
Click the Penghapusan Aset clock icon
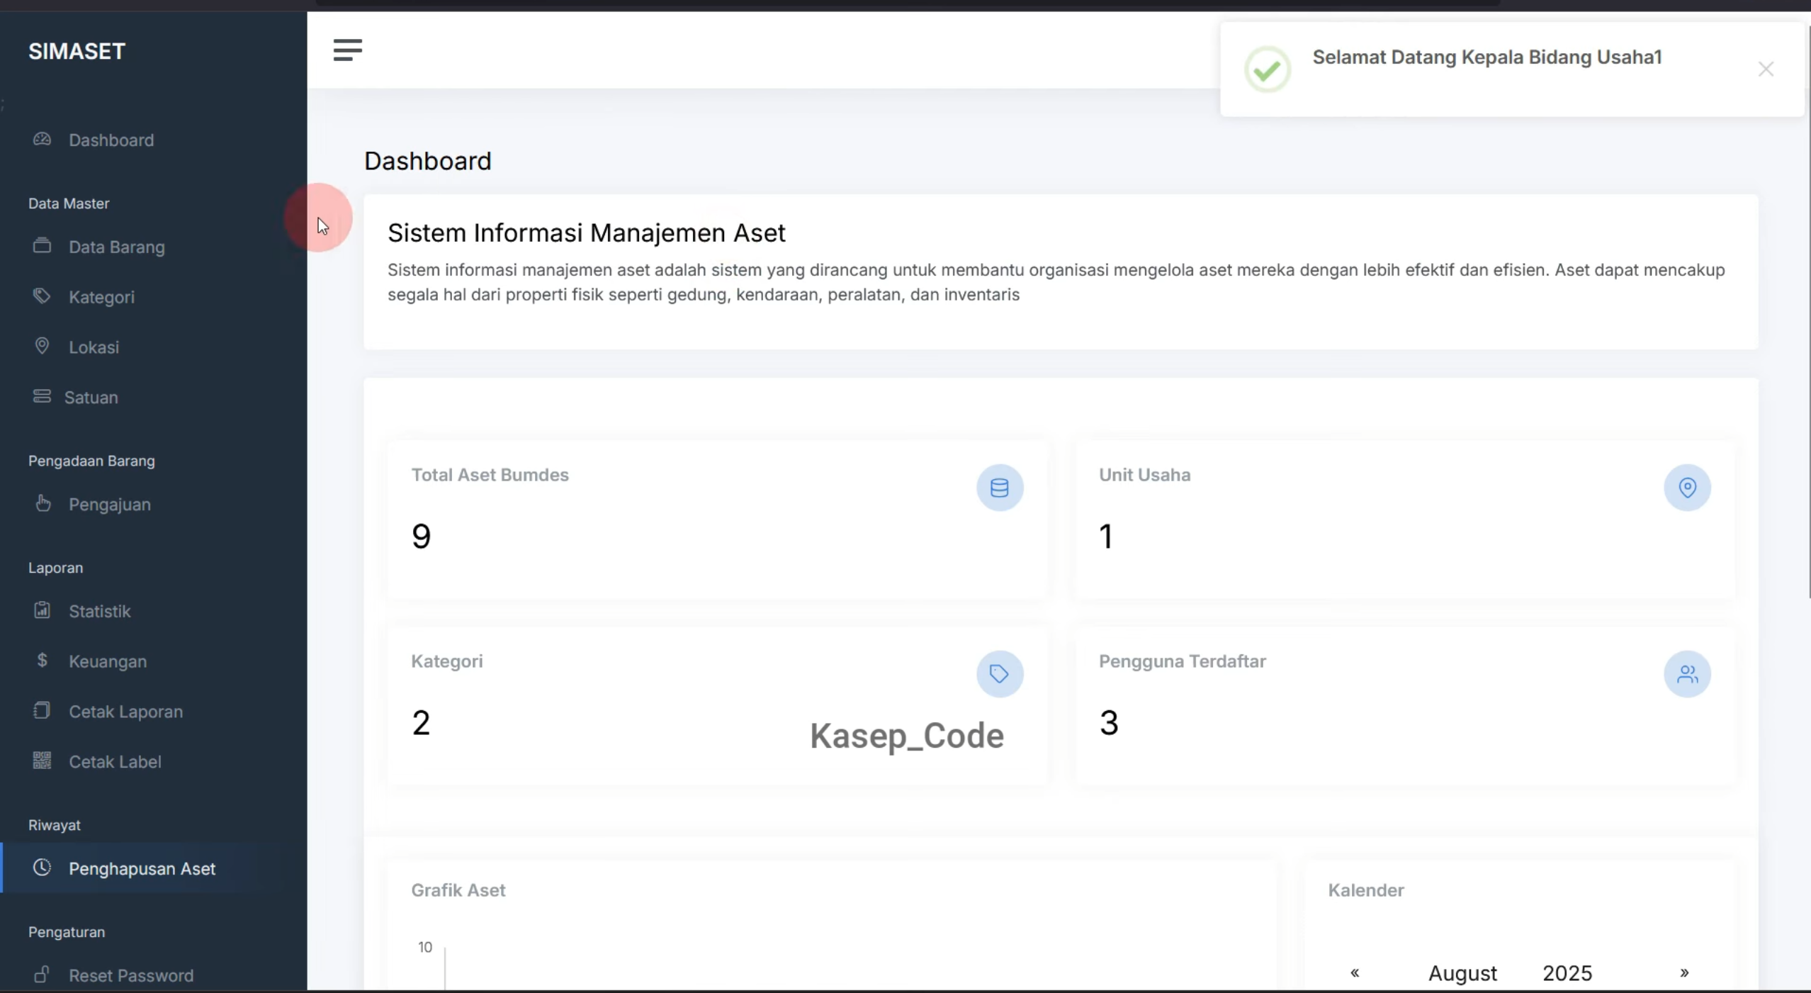pos(42,868)
